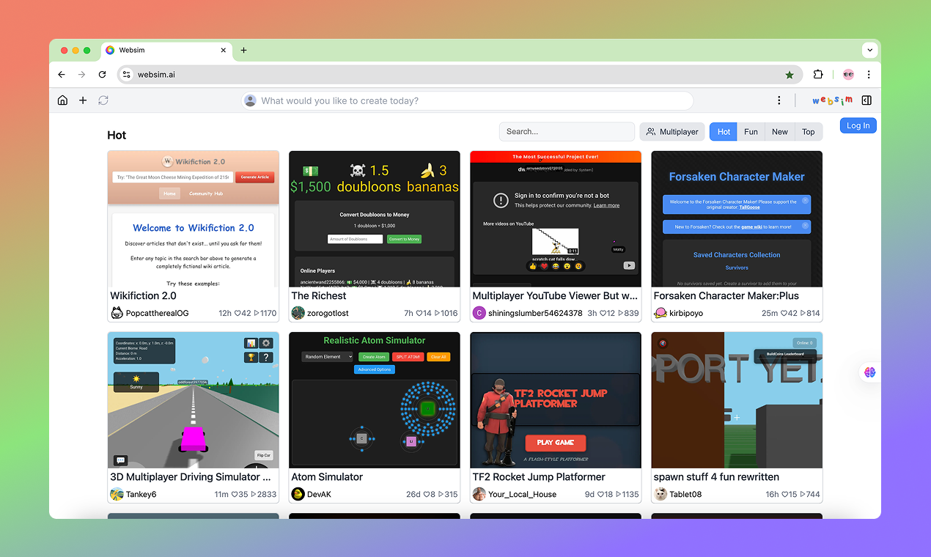This screenshot has width=931, height=557.
Task: Click the Forsaken Character Maker:Plus title
Action: point(726,296)
